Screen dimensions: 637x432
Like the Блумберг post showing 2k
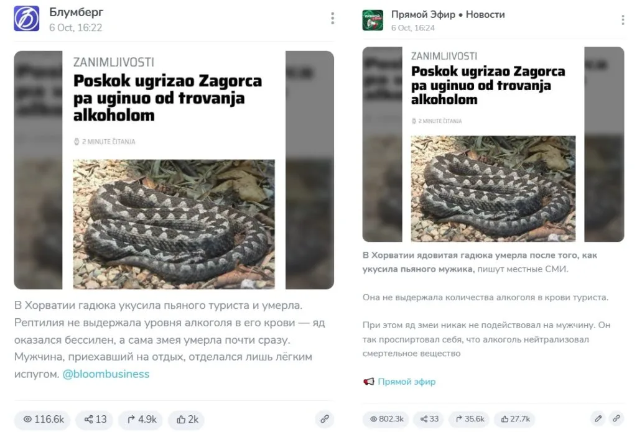point(187,420)
